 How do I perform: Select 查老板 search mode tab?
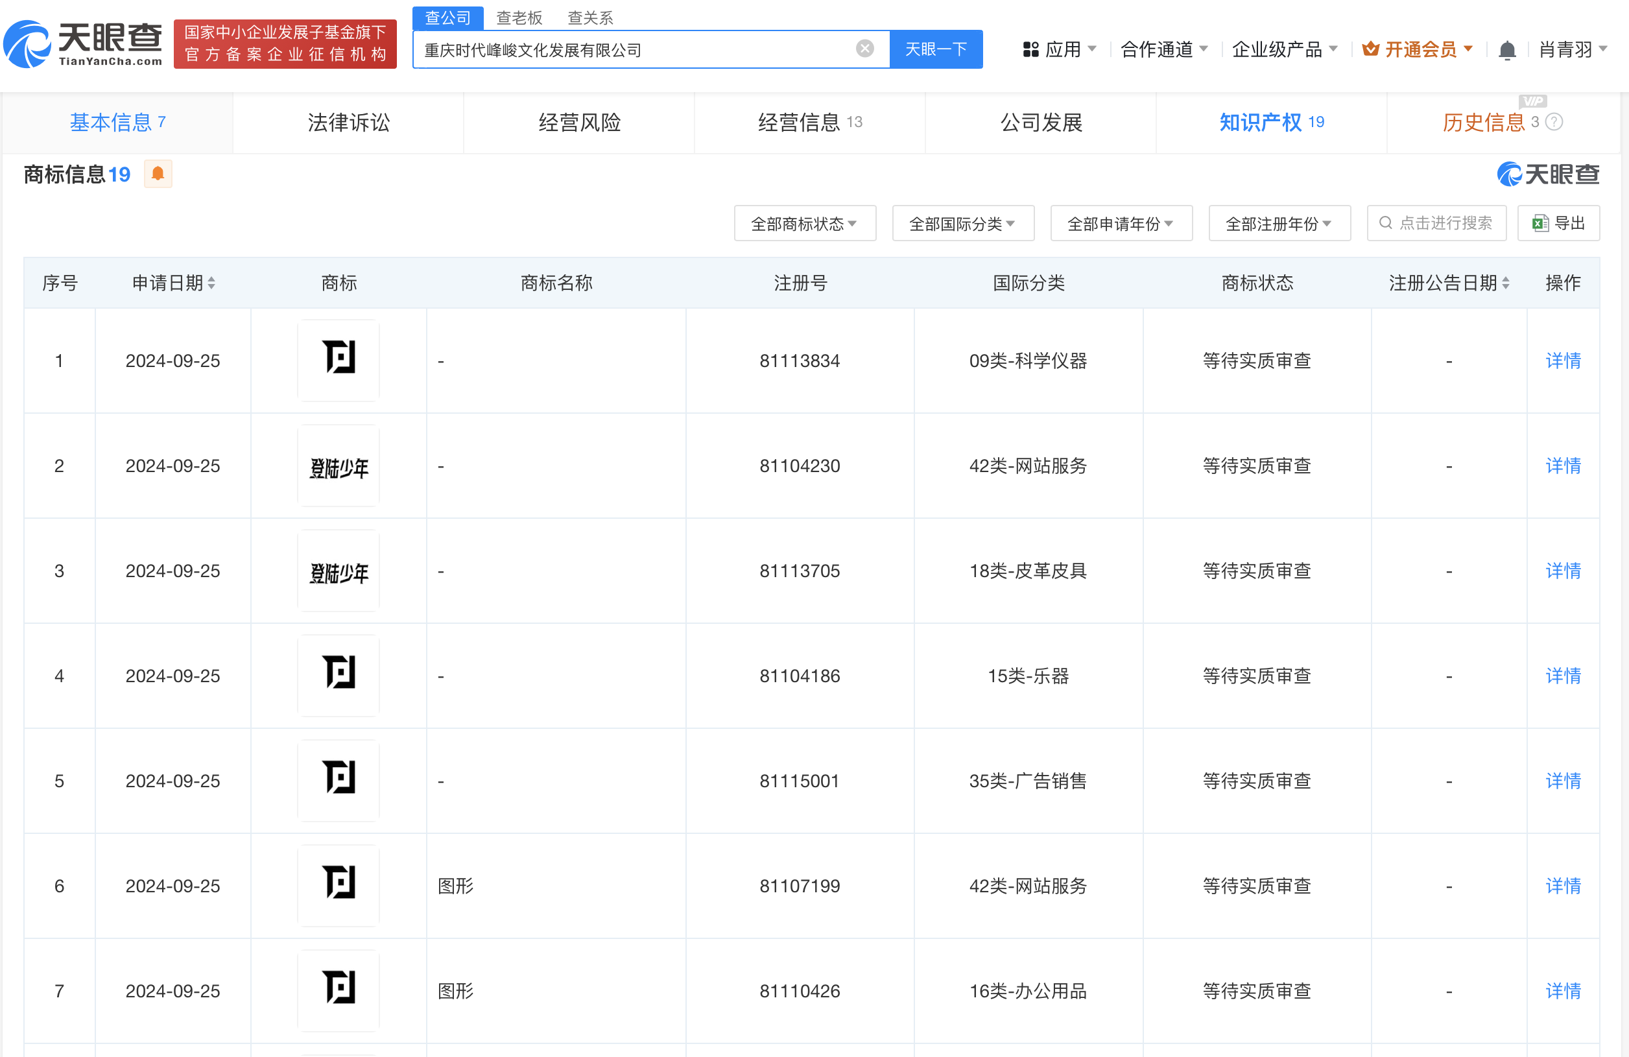tap(519, 18)
